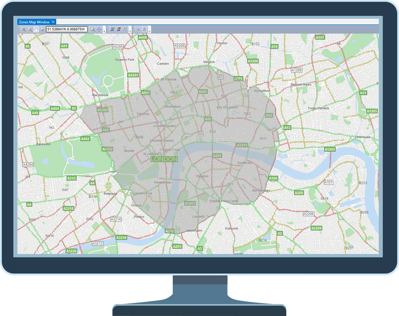Select the delete zone polygon icon
The height and width of the screenshot is (316, 399).
(118, 29)
